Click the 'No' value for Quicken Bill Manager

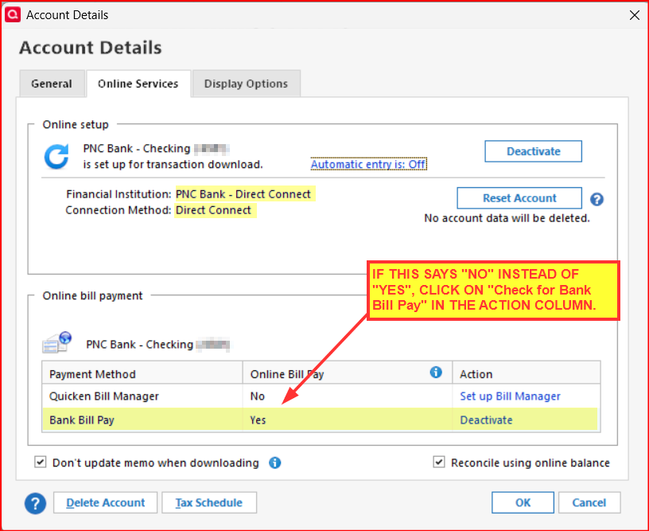coord(258,396)
